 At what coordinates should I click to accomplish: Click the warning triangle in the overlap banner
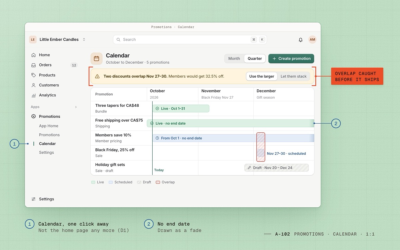point(97,76)
